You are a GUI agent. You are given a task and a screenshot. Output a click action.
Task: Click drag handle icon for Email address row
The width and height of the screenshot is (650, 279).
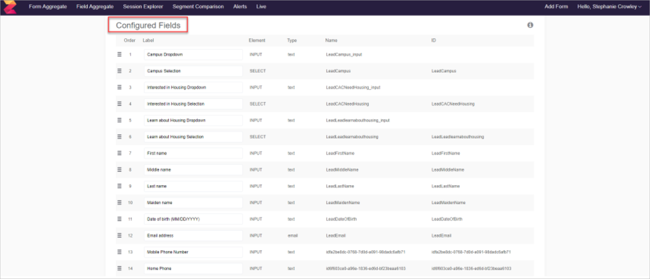[119, 235]
